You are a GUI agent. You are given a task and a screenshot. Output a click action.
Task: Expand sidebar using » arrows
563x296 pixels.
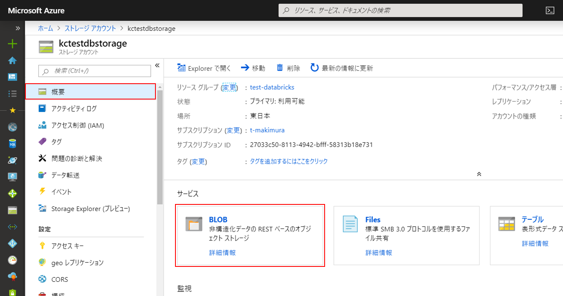point(17,28)
